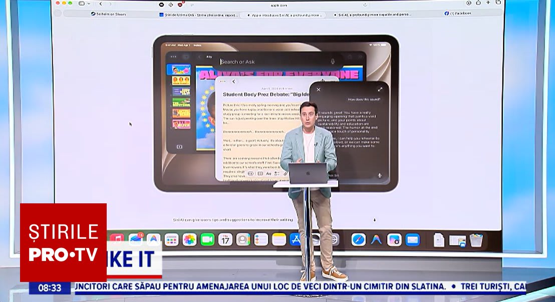
Task: Open FaceTime from the Dock
Action: 207,240
